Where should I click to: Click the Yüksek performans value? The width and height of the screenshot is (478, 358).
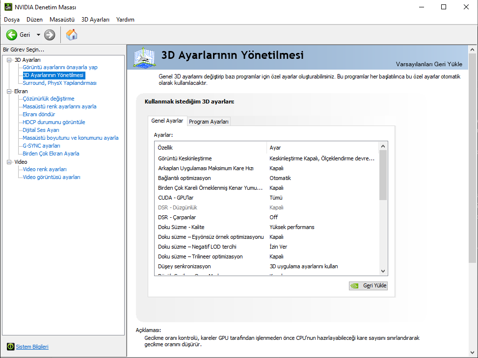click(x=292, y=227)
